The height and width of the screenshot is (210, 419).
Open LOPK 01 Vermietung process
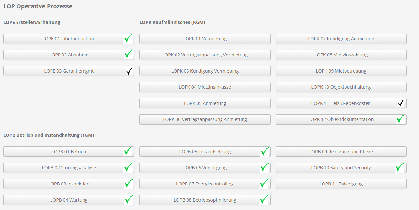tap(205, 39)
